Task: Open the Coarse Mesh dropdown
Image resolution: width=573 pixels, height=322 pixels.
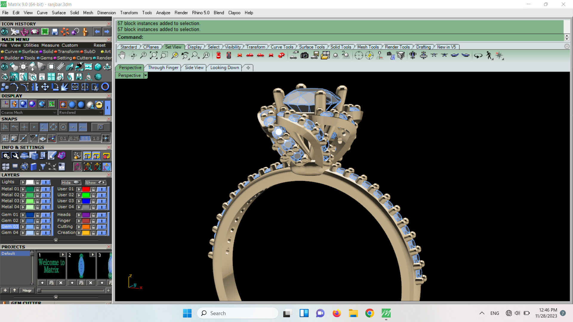Action: coord(55,113)
